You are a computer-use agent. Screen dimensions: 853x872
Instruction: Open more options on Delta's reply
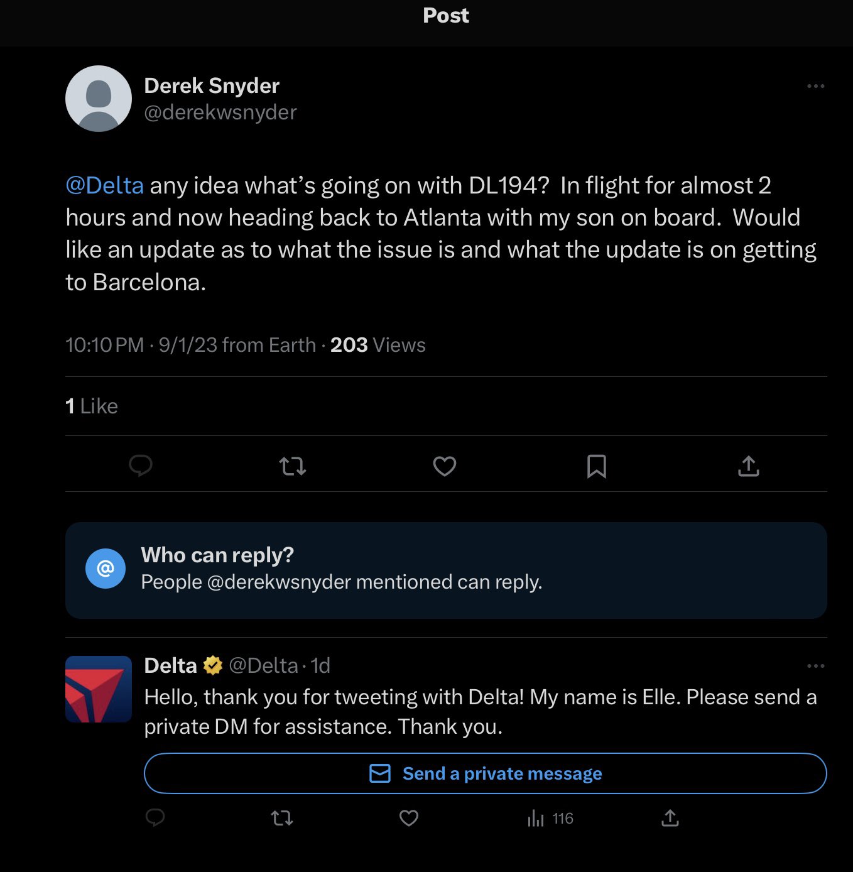[815, 666]
